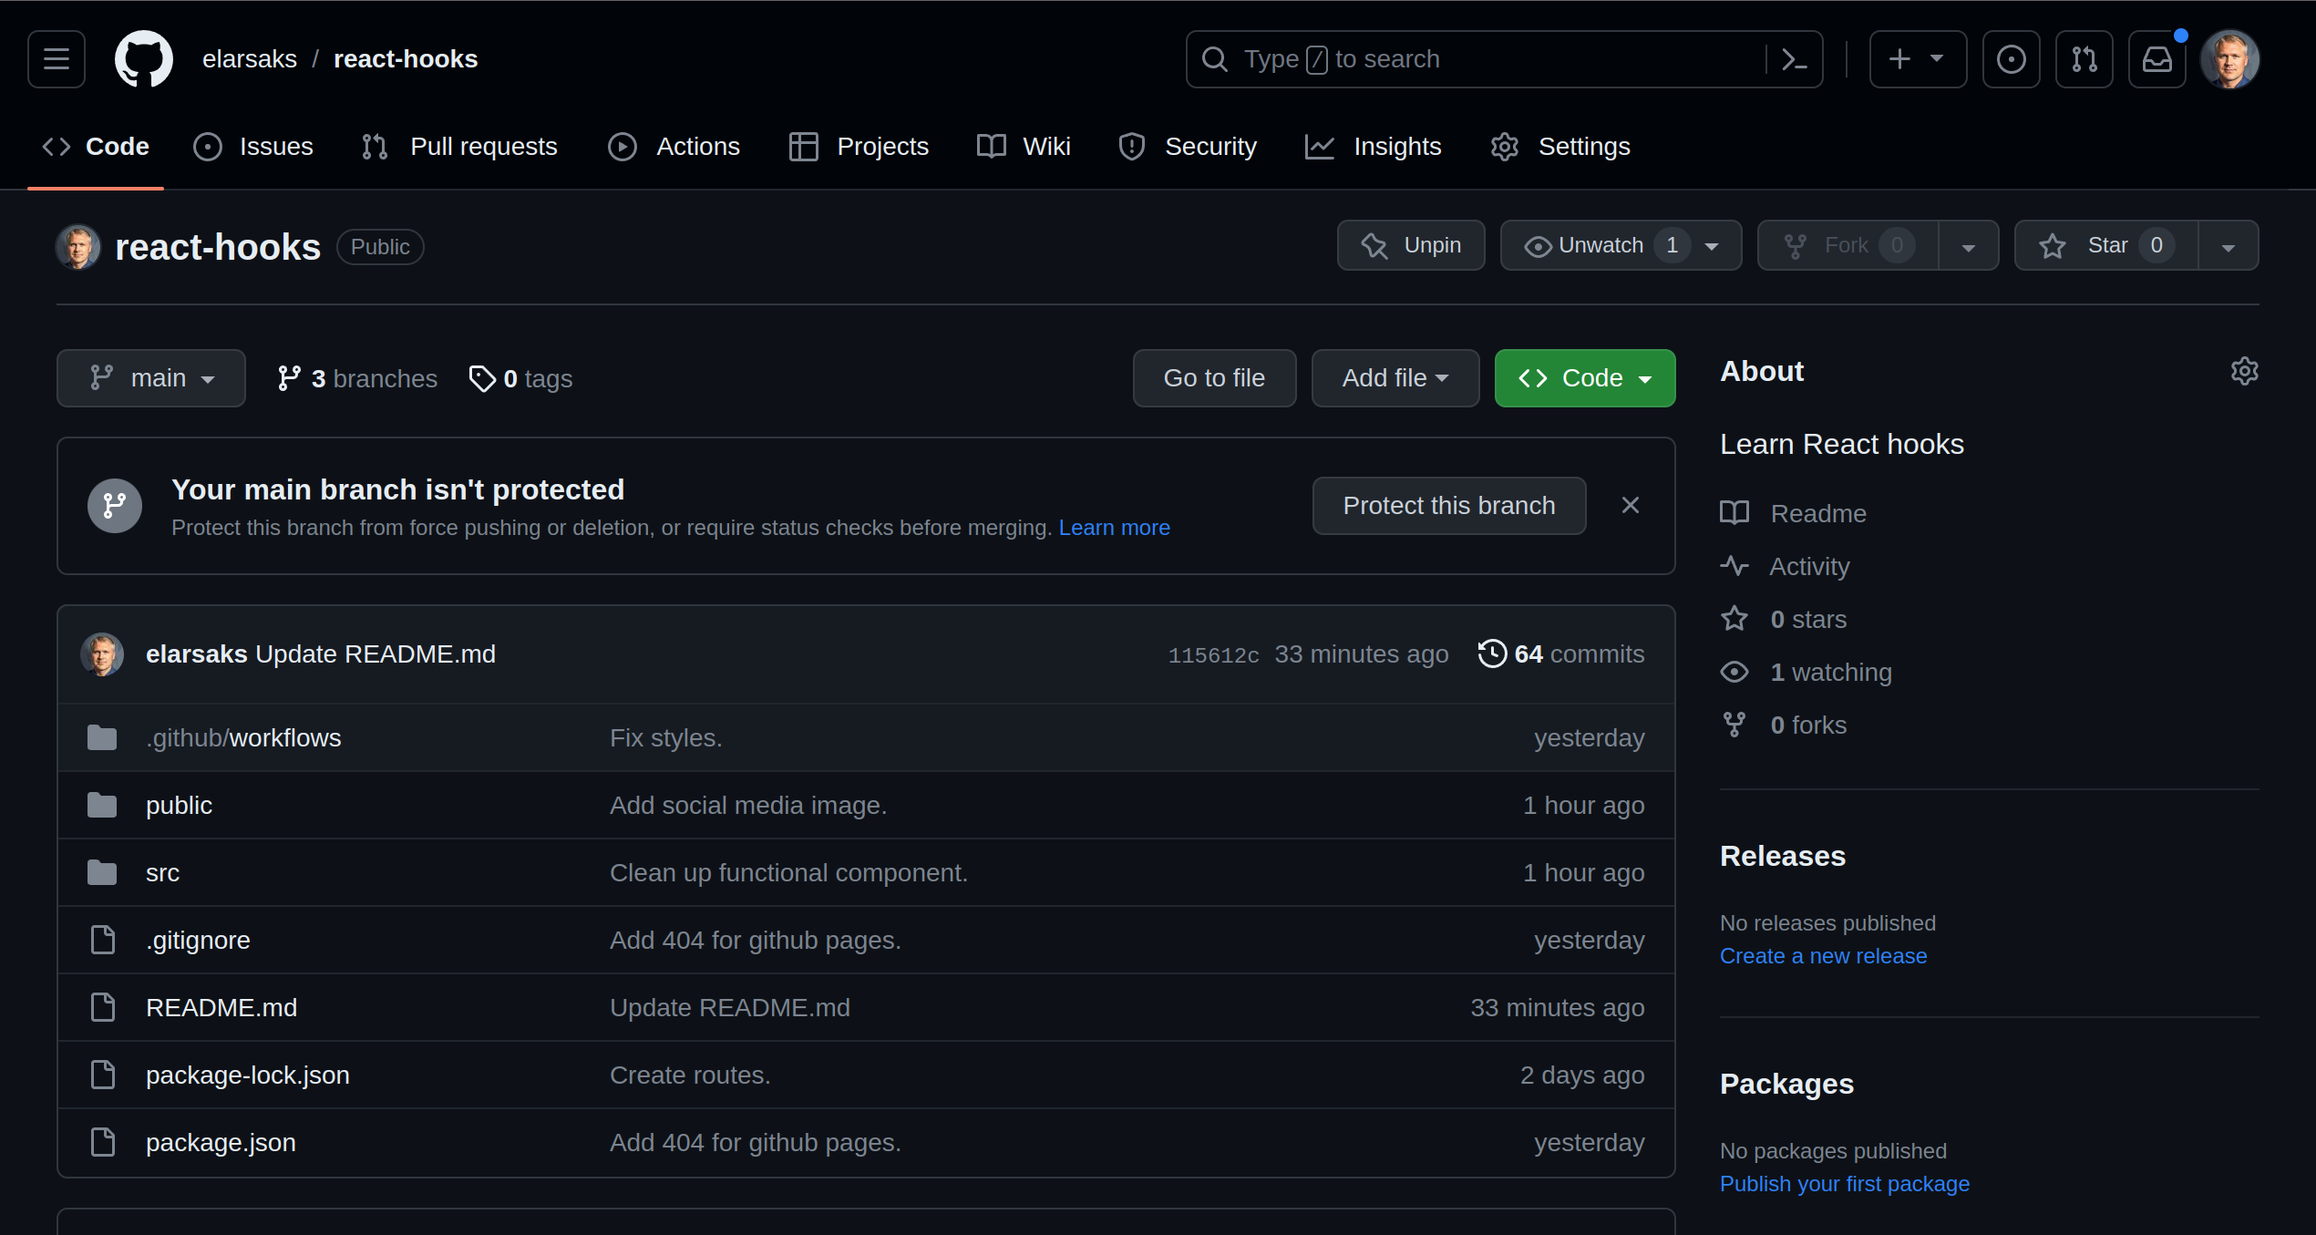The width and height of the screenshot is (2316, 1235).
Task: Open the issues shortcut icon in header
Action: tap(2012, 59)
